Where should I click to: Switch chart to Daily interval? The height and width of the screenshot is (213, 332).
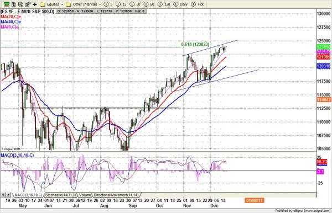point(180,4)
